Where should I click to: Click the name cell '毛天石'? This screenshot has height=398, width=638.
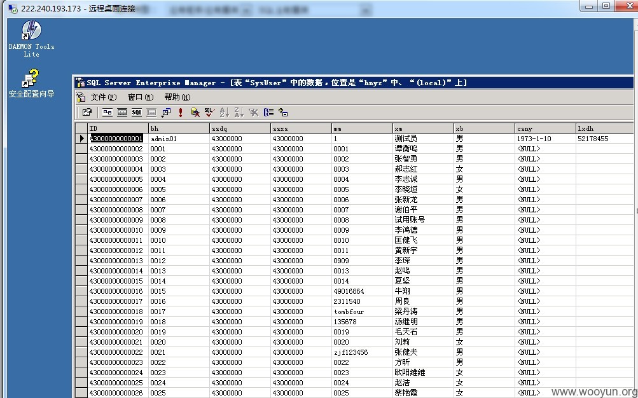click(423, 332)
